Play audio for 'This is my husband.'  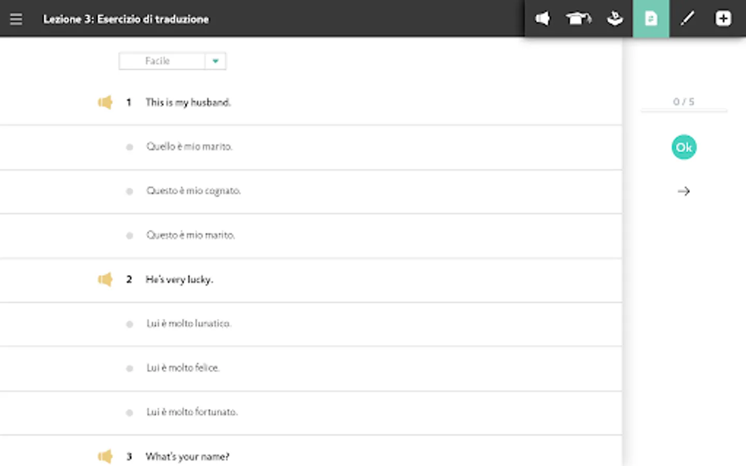[105, 103]
